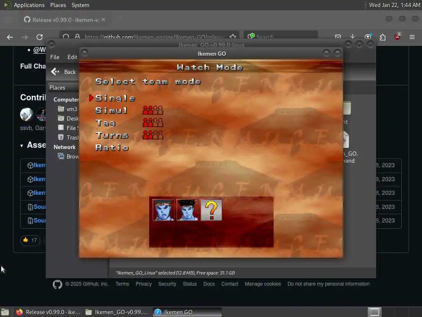Viewport: 422px width, 317px height.
Task: Click the Turns team member count icons
Action: pyautogui.click(x=152, y=135)
